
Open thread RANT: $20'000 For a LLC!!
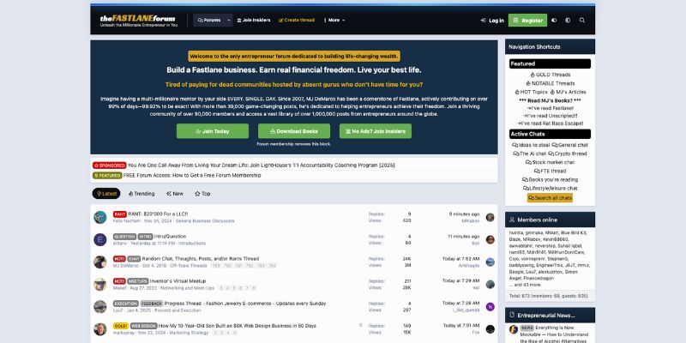click(158, 214)
